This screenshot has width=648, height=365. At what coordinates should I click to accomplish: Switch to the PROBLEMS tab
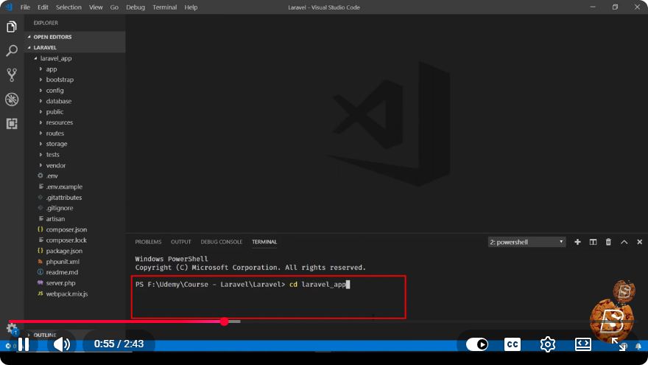[148, 242]
